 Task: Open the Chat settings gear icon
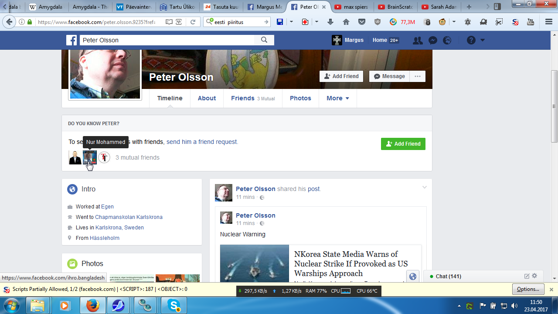[x=535, y=276]
